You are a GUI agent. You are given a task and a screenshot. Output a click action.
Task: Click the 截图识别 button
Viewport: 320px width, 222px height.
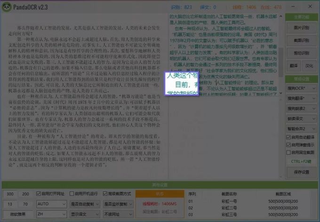pyautogui.click(x=301, y=40)
